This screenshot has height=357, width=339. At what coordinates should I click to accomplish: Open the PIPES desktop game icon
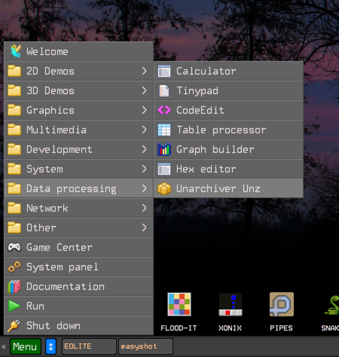282,304
